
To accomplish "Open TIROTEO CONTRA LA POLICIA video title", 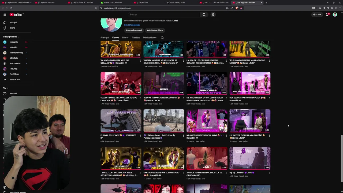I will (x=119, y=174).
